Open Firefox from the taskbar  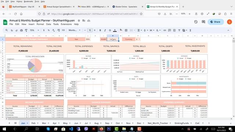click(x=101, y=129)
